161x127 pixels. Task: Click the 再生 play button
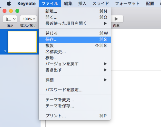pos(117,19)
